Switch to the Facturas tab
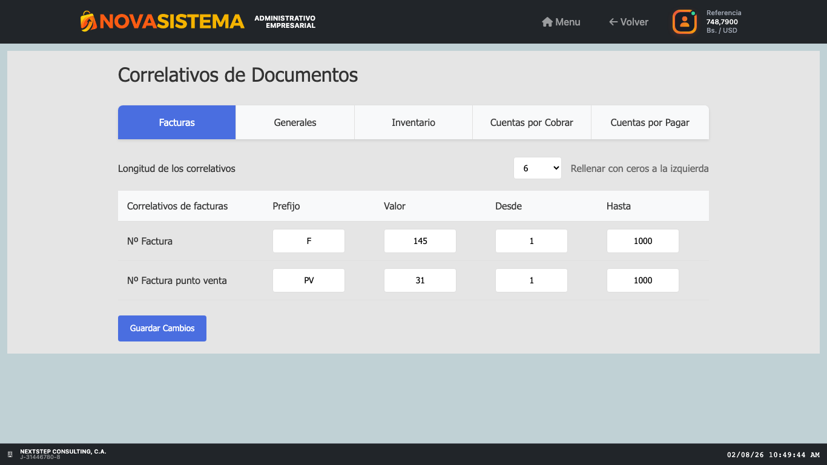Screen dimensions: 827x465 [177, 122]
